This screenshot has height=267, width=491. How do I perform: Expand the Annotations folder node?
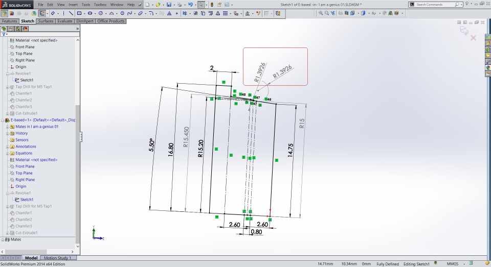tap(8, 147)
